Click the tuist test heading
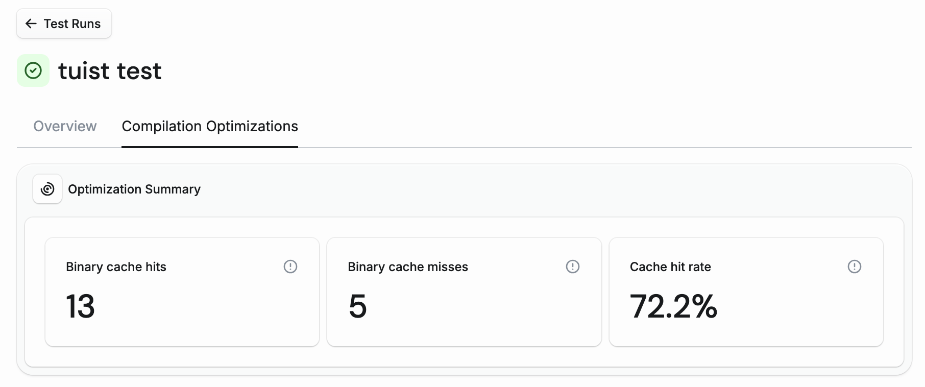Viewport: 925px width, 387px height. pos(110,70)
